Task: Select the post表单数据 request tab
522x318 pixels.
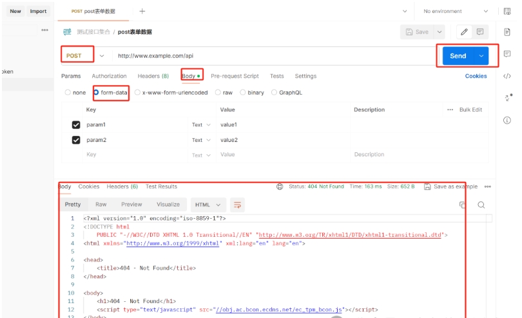Action: click(93, 12)
